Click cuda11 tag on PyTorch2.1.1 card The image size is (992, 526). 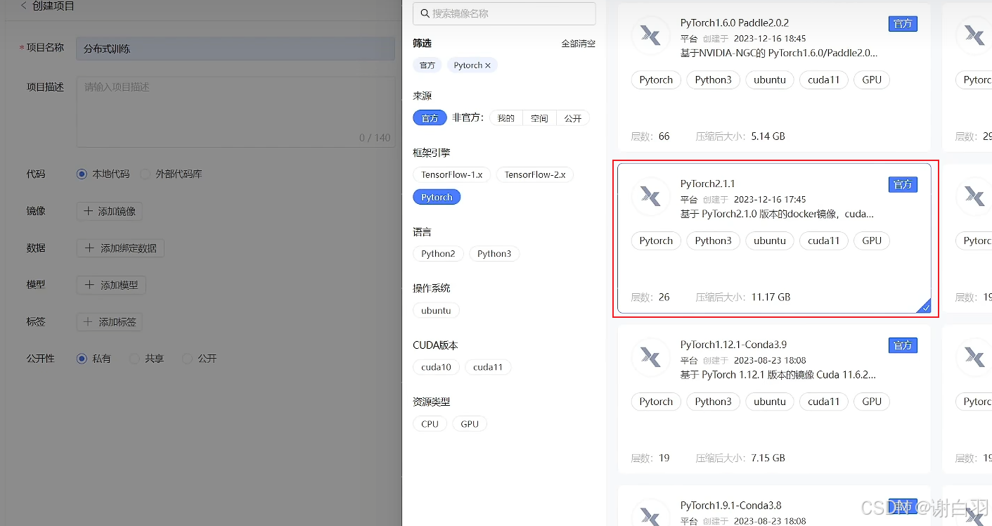tap(824, 241)
